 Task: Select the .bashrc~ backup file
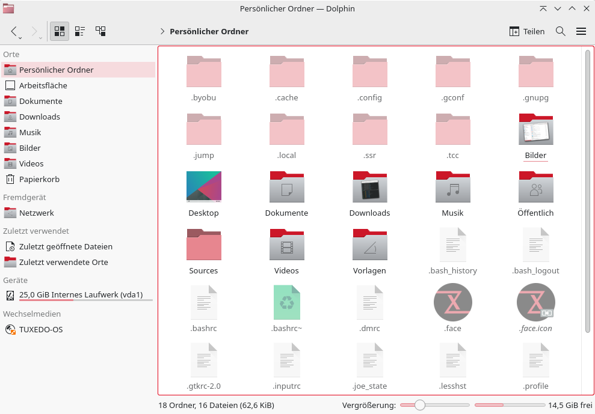(x=287, y=302)
